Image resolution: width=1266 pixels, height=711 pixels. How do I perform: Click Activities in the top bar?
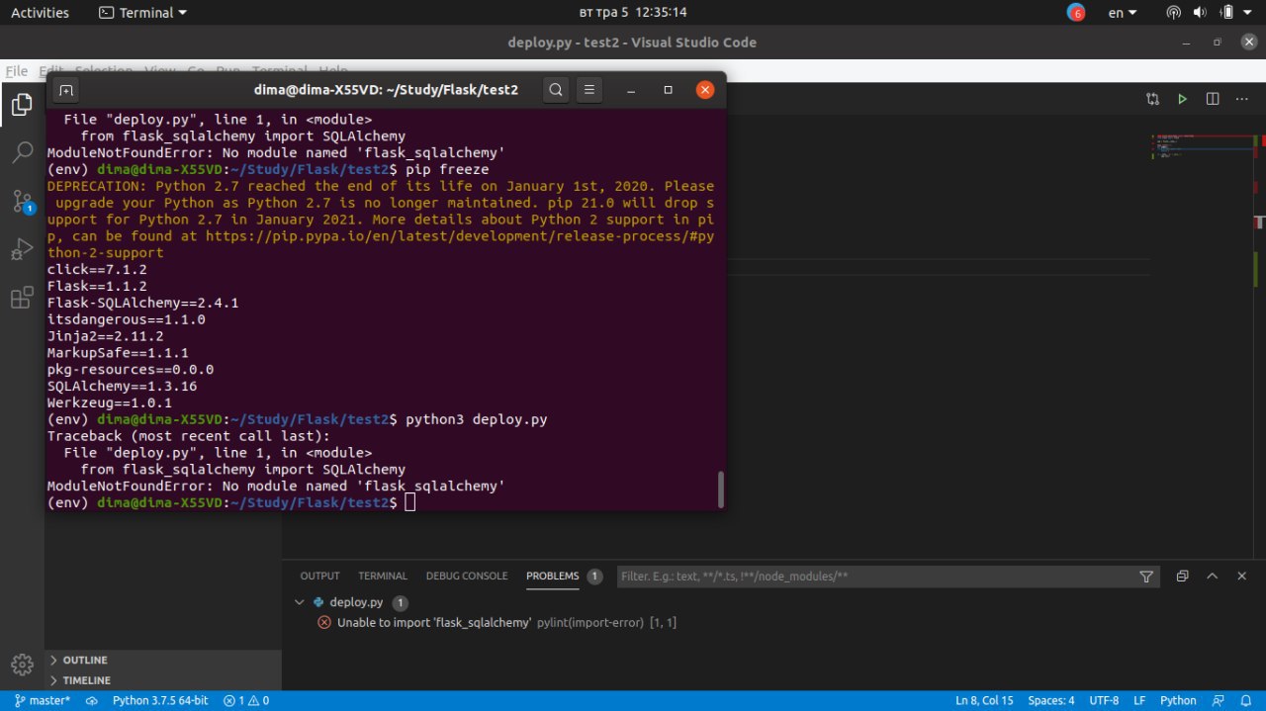[x=40, y=13]
